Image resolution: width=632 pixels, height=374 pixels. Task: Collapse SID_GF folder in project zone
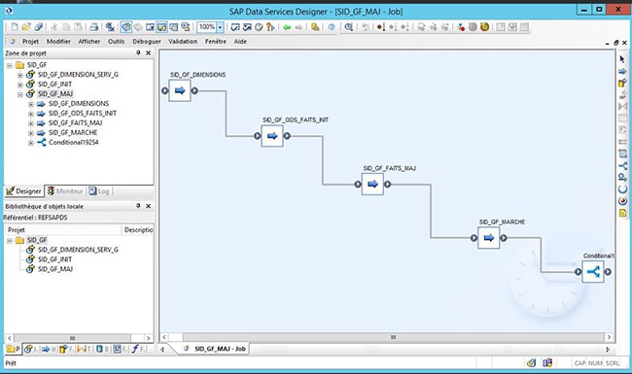(10, 65)
